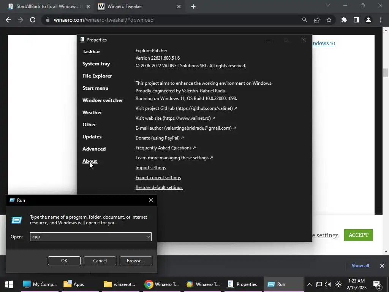389x292 pixels.
Task: Click E-mail author link
Action: coord(186,128)
